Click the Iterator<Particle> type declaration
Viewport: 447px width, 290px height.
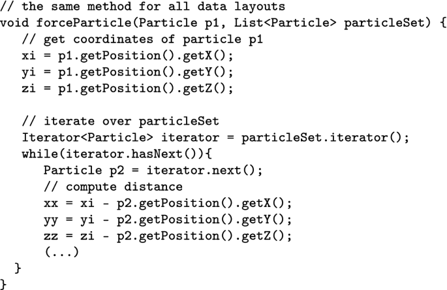pos(87,137)
